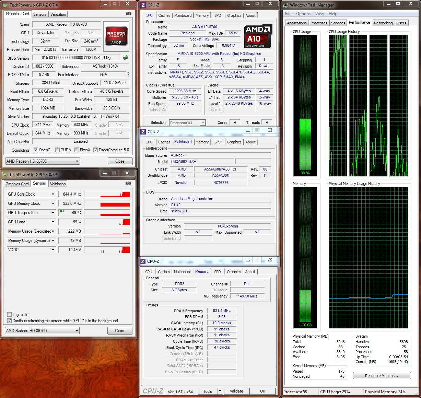Image resolution: width=421 pixels, height=398 pixels.
Task: Click the Bus Interface question mark icon
Action: 128,74
